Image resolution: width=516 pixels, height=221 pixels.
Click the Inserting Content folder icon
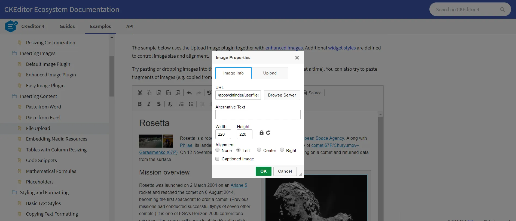coord(14,96)
